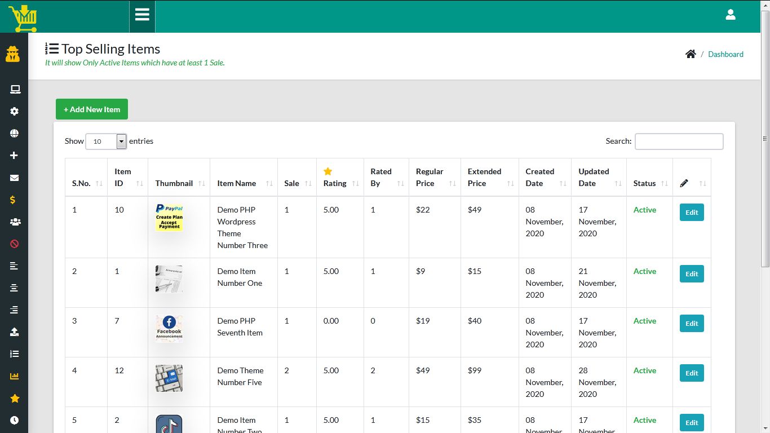Click the home icon in breadcrumb
The height and width of the screenshot is (433, 770).
[691, 54]
